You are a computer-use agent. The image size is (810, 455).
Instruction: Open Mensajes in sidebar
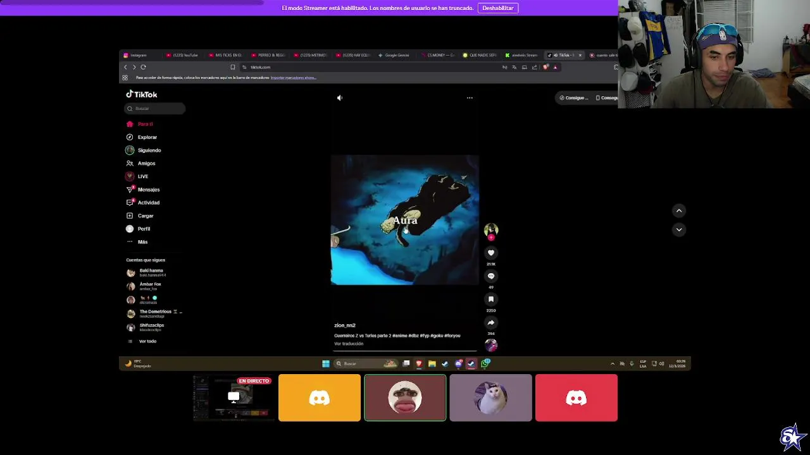tap(143, 190)
